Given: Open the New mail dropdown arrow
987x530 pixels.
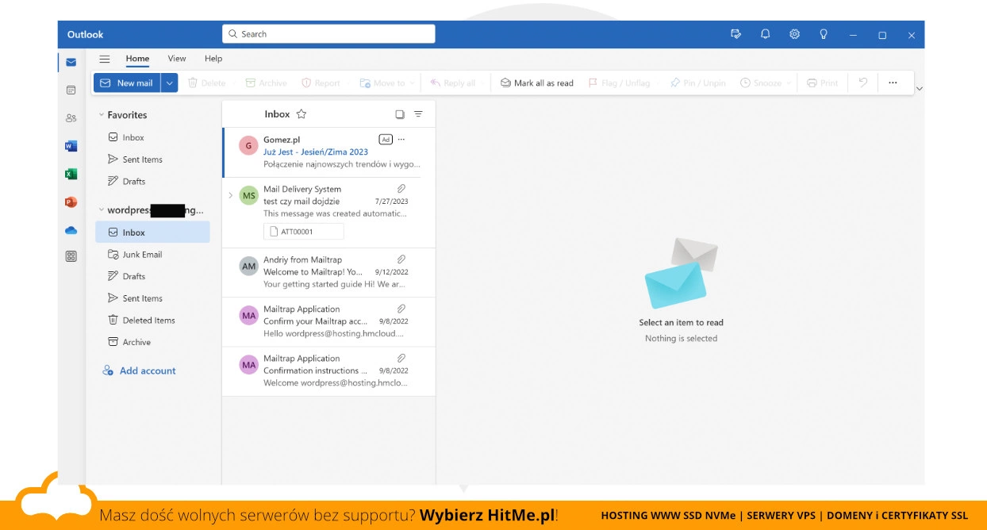Looking at the screenshot, I should (170, 83).
